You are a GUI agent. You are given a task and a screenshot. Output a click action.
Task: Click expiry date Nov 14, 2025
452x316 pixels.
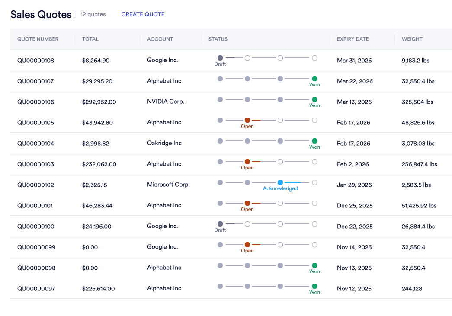tap(354, 247)
